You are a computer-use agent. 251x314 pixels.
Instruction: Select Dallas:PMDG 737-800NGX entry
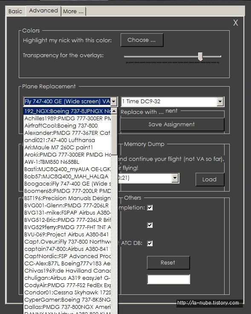pyautogui.click(x=67, y=307)
